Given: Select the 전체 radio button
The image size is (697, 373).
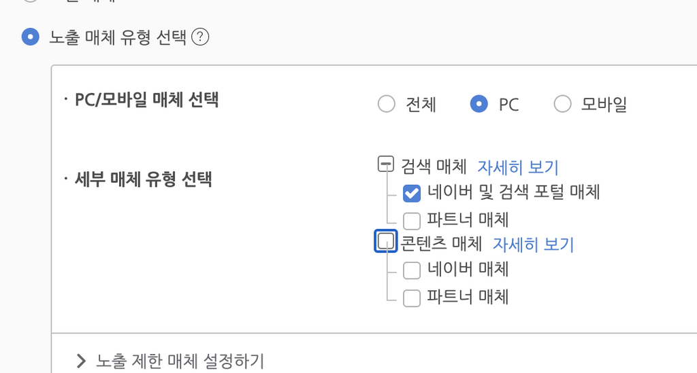Looking at the screenshot, I should coord(387,104).
